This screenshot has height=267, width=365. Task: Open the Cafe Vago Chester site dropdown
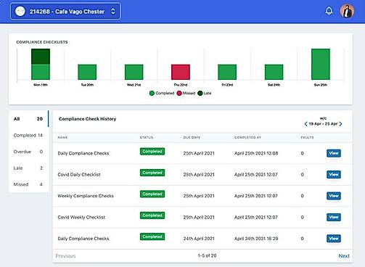pos(65,11)
